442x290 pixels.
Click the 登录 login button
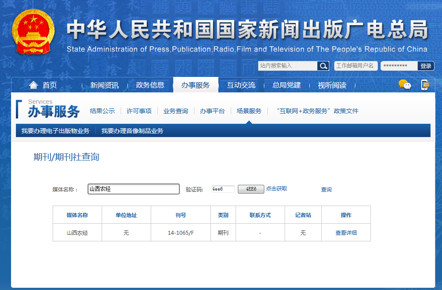[x=426, y=66]
